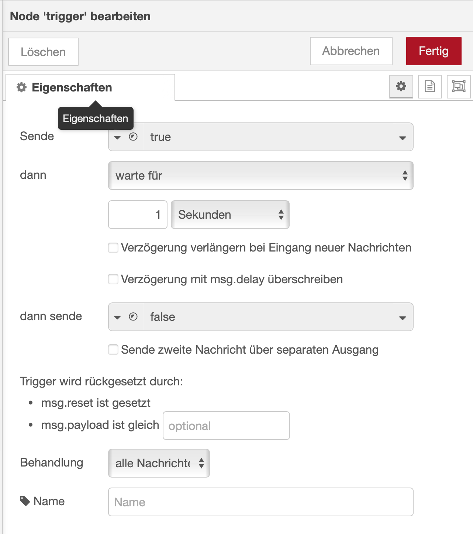This screenshot has height=534, width=473.
Task: Click the tag icon beside Name
Action: pos(25,501)
